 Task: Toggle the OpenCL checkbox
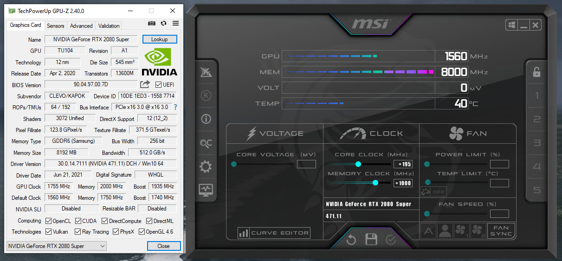tap(49, 221)
